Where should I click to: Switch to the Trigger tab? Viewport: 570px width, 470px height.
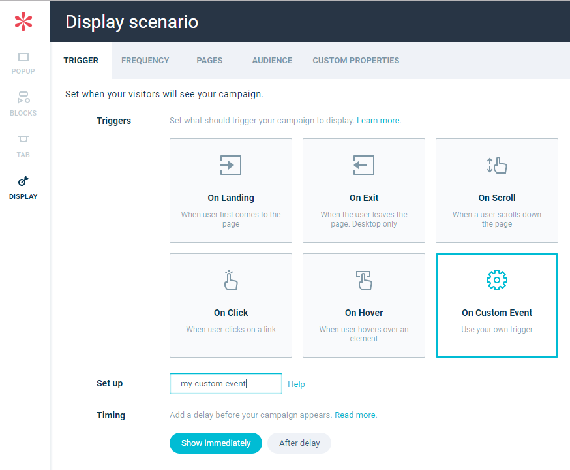(81, 61)
